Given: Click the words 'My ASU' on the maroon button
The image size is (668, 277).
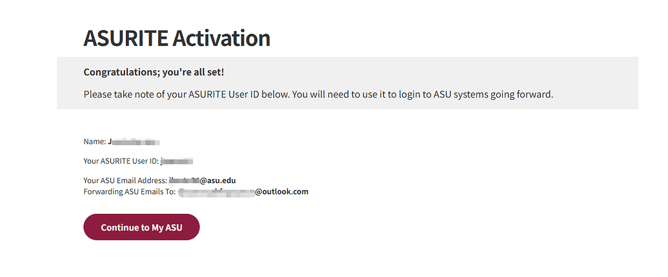Looking at the screenshot, I should pyautogui.click(x=167, y=227).
